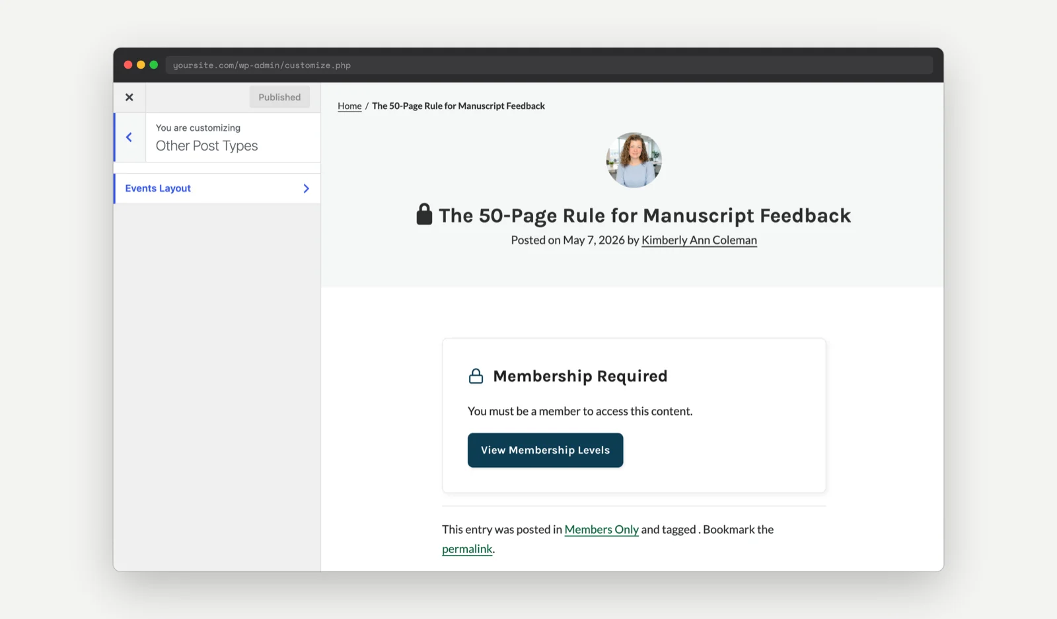Click the yellow minimize window dot

pyautogui.click(x=141, y=65)
